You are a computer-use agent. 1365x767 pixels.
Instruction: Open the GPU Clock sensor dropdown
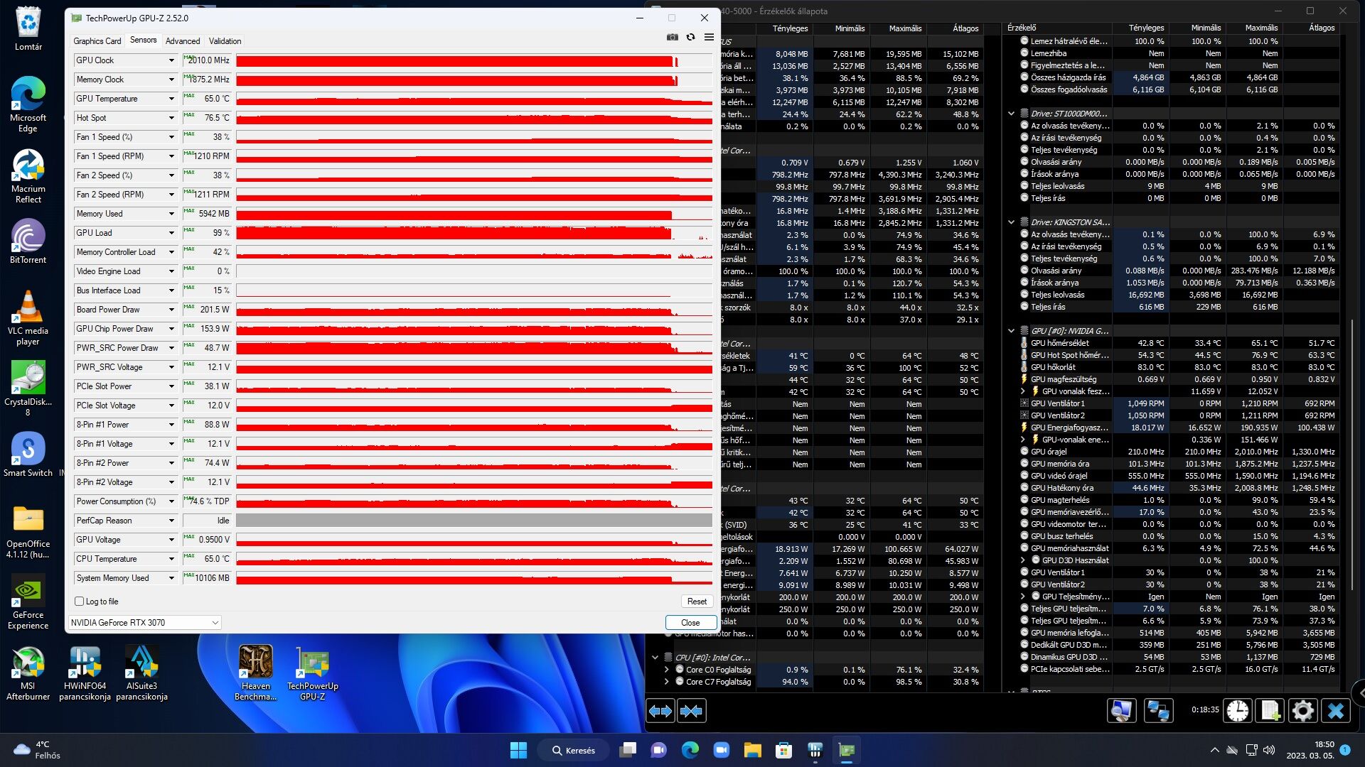click(171, 60)
